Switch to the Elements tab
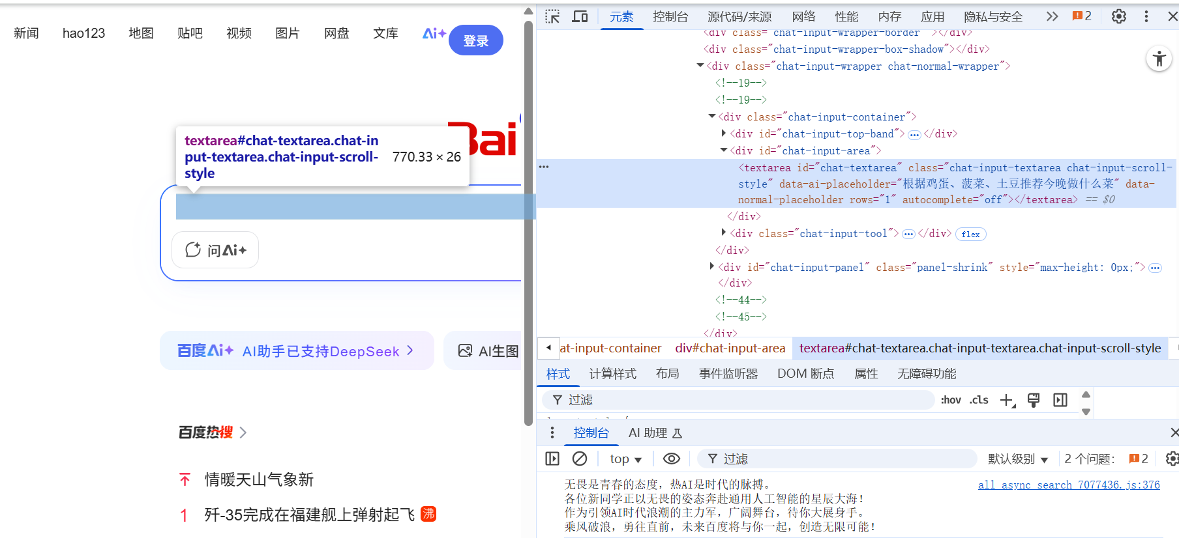The width and height of the screenshot is (1179, 538). pos(621,17)
